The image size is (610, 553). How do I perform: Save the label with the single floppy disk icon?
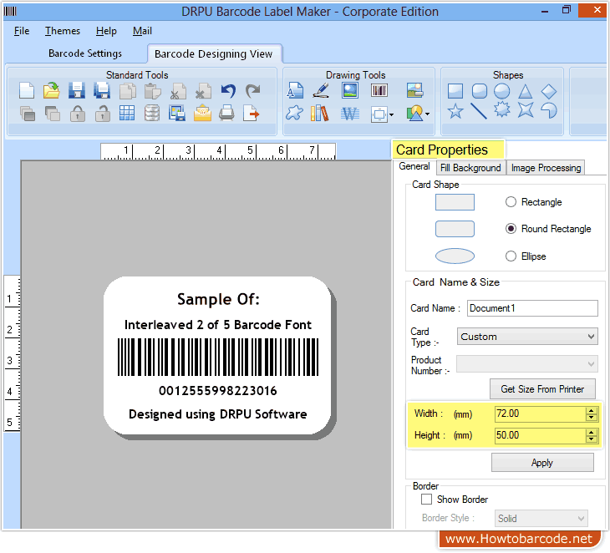coord(77,90)
